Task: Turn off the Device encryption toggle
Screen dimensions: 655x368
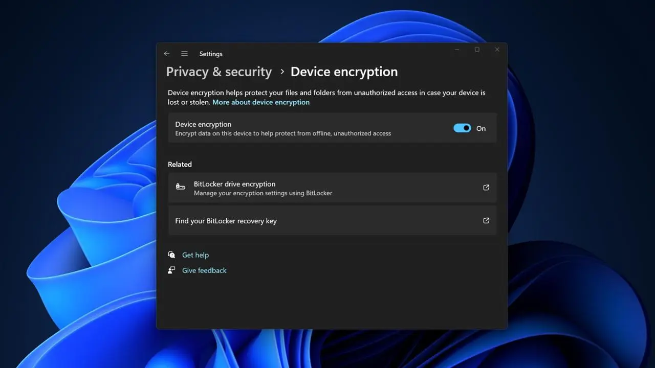Action: (462, 128)
